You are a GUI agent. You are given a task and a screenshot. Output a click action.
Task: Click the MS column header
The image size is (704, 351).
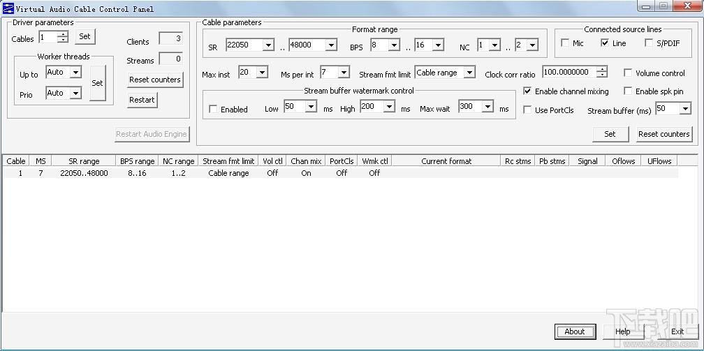(41, 160)
